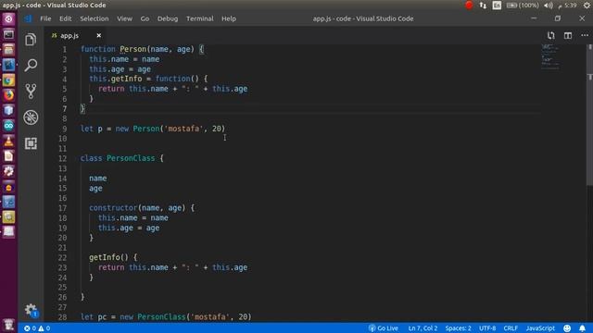Open the Debug view in activity bar
The width and height of the screenshot is (593, 333).
31,117
